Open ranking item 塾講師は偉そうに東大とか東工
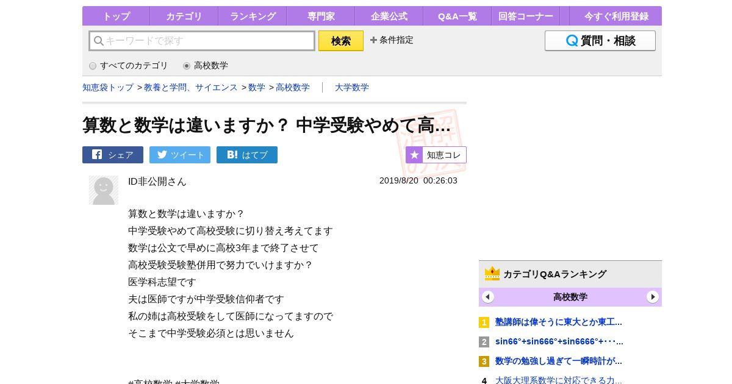Viewport: 732px width, 384px height. point(559,322)
